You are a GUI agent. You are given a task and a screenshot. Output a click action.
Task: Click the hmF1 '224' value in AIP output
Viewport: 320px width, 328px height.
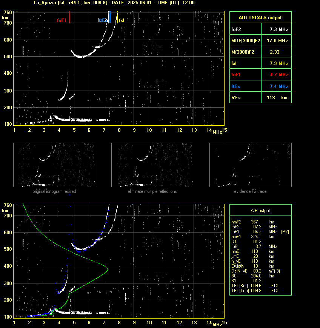pyautogui.click(x=255, y=237)
